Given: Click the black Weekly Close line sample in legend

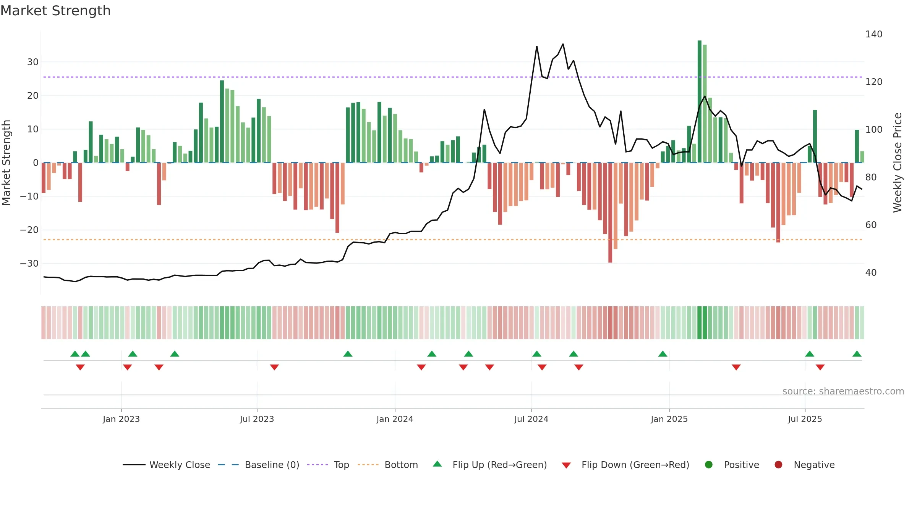Looking at the screenshot, I should (134, 465).
